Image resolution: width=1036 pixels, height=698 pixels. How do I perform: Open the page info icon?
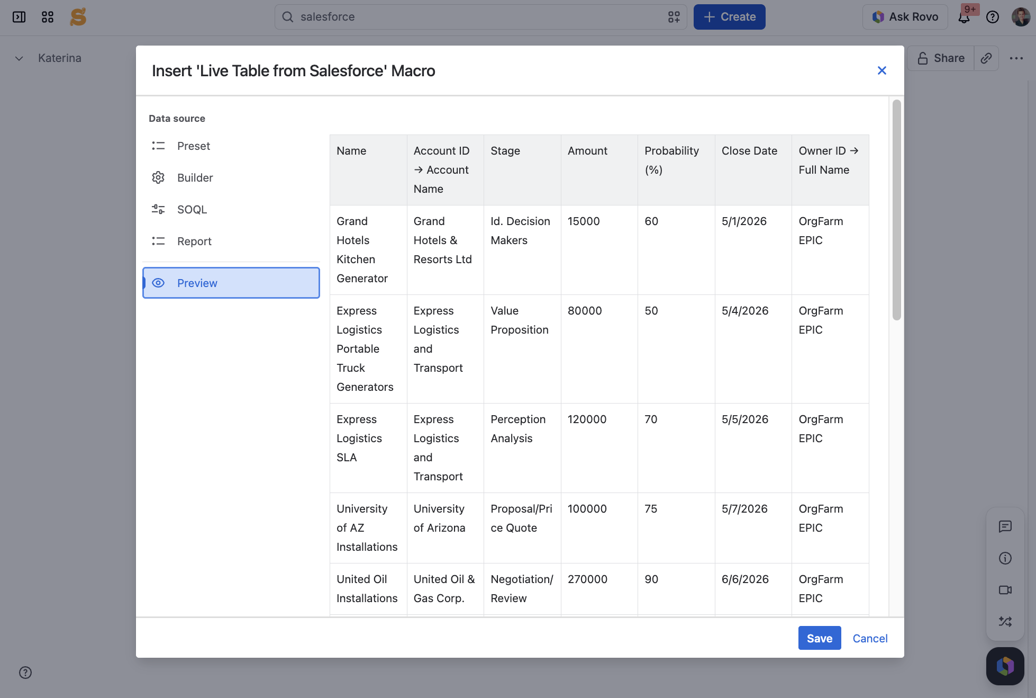[x=1005, y=558]
